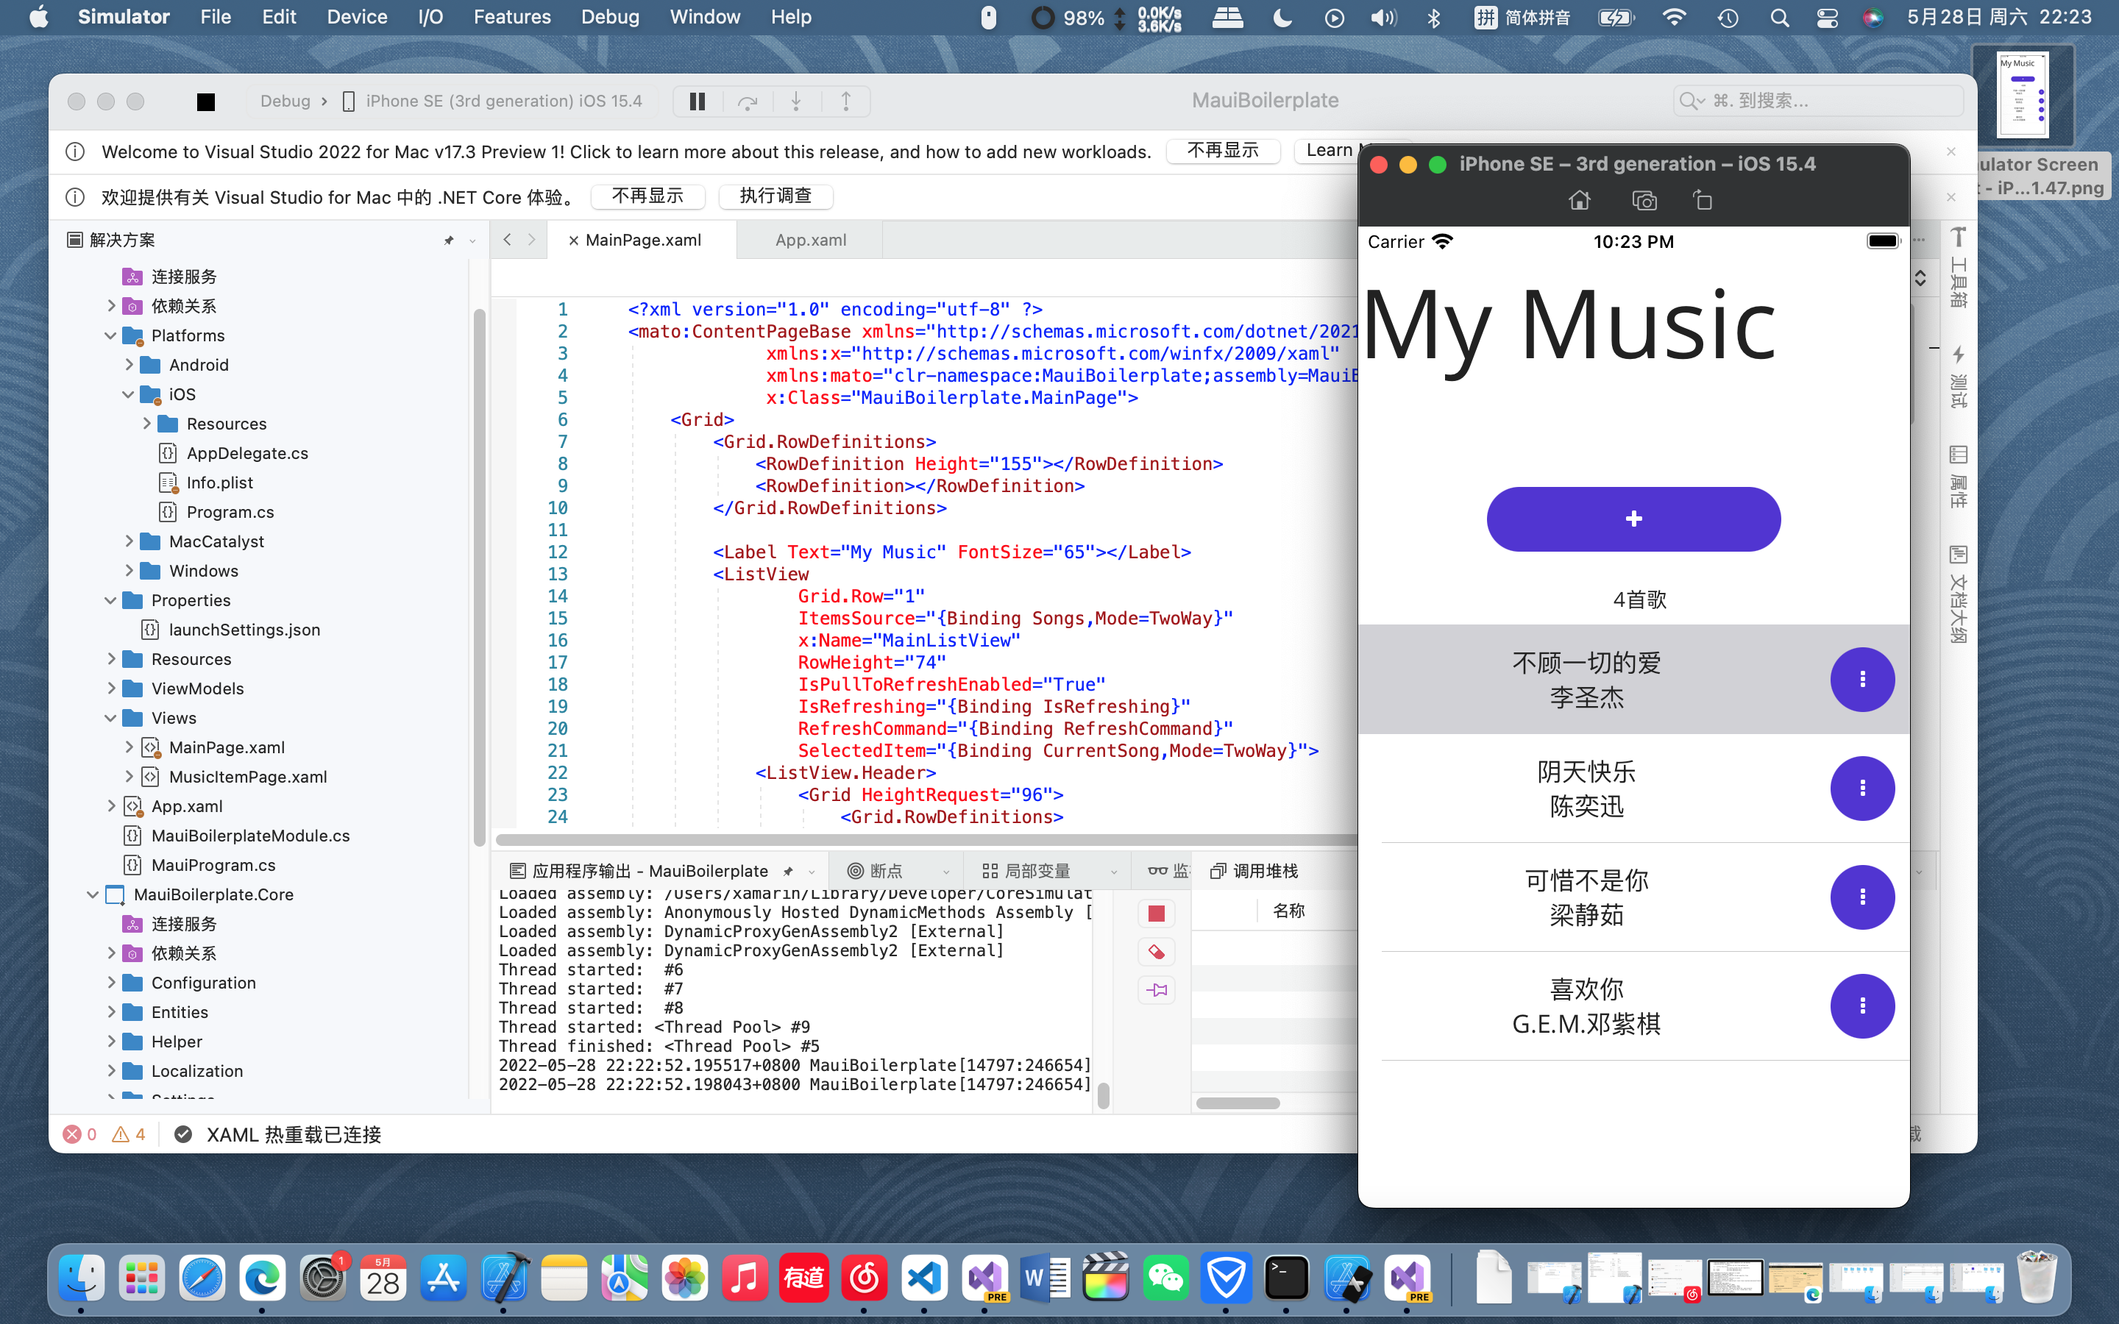Click the search field in the toolbar

[x=1817, y=101]
